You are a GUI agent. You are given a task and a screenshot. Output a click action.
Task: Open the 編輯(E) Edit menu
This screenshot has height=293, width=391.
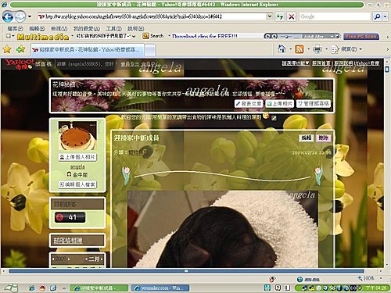(x=37, y=28)
